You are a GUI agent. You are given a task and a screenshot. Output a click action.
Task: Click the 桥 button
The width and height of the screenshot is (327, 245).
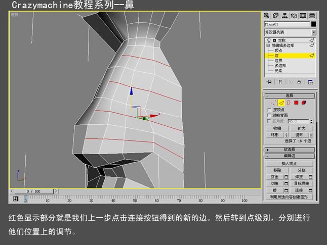point(275,190)
